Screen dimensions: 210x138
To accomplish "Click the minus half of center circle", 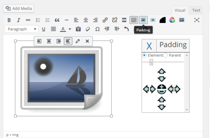I will (x=162, y=92).
